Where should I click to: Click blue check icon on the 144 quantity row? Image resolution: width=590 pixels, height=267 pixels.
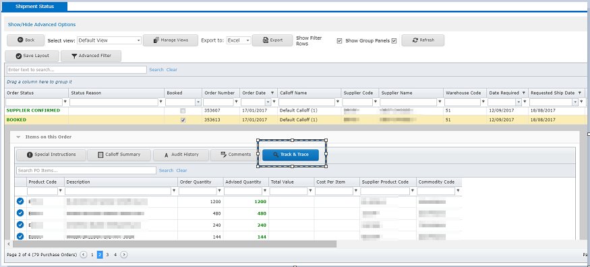point(20,237)
